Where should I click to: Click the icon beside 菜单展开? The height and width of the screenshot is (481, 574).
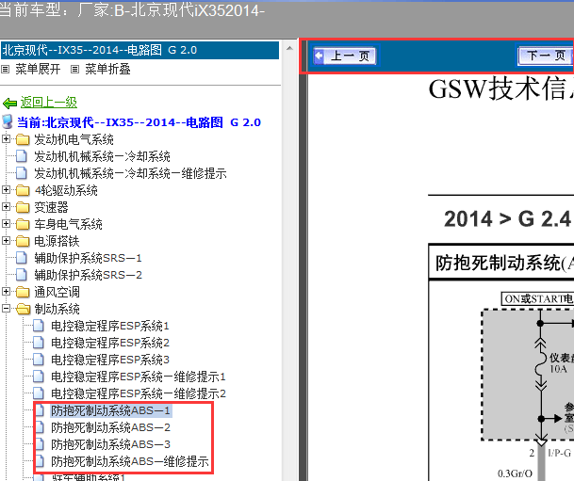click(x=5, y=69)
